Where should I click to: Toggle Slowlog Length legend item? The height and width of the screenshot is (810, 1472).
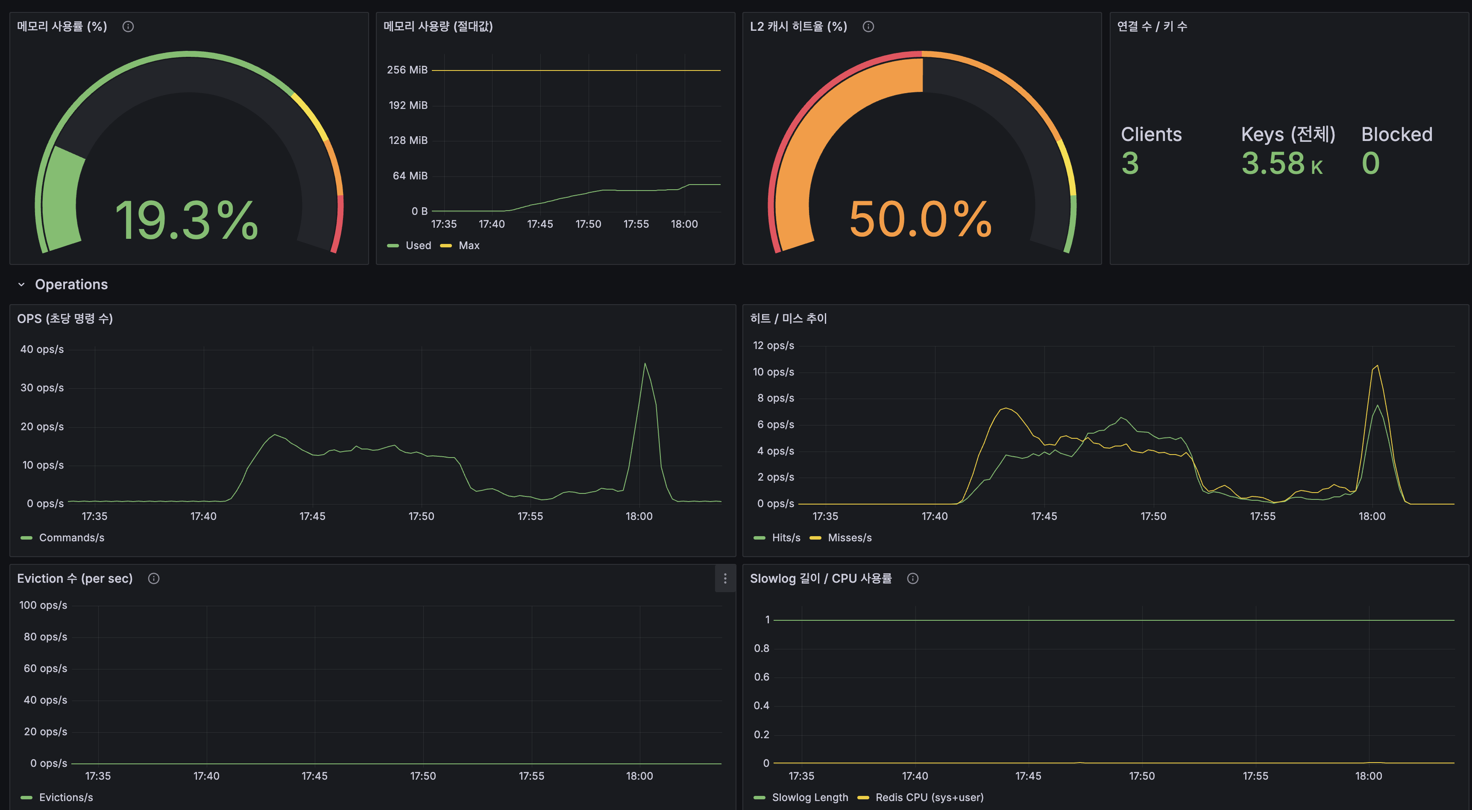810,798
